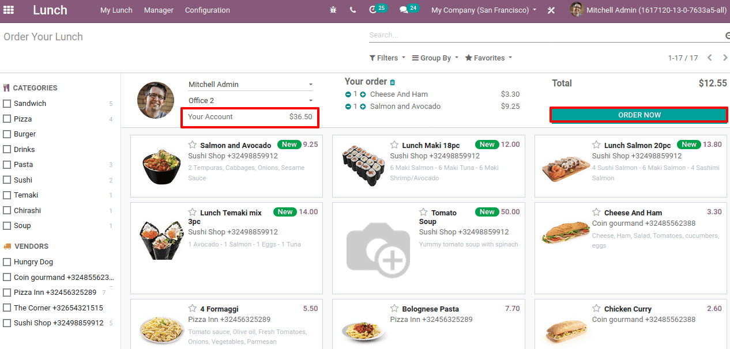
Task: Open the apps grid menu icon
Action: (9, 10)
